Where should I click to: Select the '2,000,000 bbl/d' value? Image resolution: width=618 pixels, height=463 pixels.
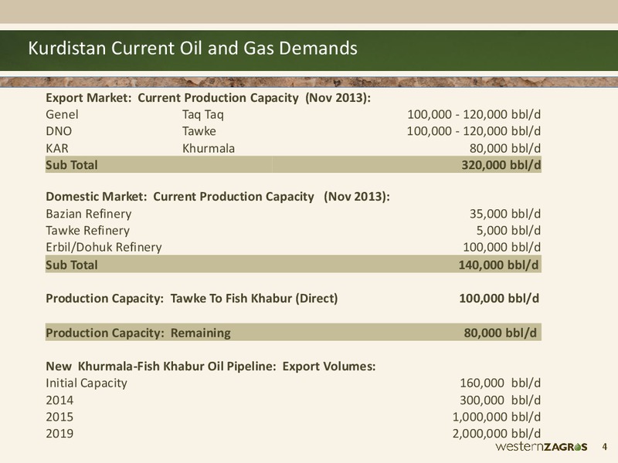tap(497, 434)
